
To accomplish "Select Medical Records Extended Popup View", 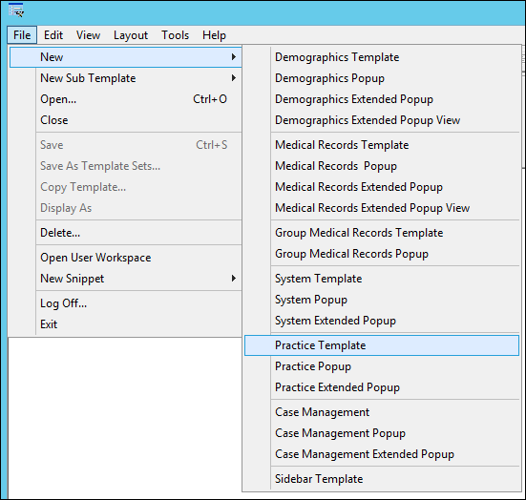I will (382, 208).
